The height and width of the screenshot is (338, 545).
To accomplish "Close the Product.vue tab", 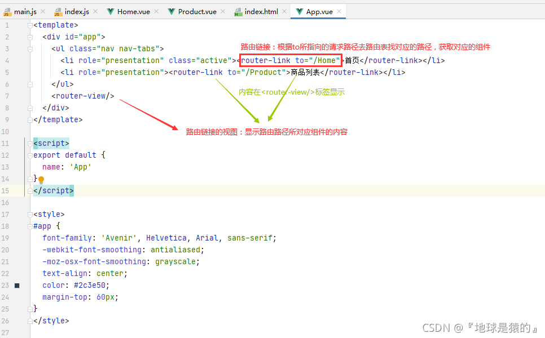I will [223, 11].
